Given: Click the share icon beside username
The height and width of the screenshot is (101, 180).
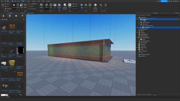Looking at the screenshot, I should (x=171, y=1).
